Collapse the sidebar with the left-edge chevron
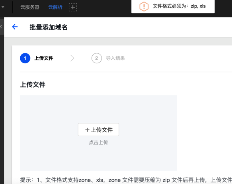 click(1, 27)
